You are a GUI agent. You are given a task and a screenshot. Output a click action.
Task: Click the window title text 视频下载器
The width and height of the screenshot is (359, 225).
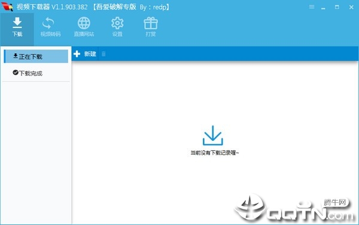[33, 7]
